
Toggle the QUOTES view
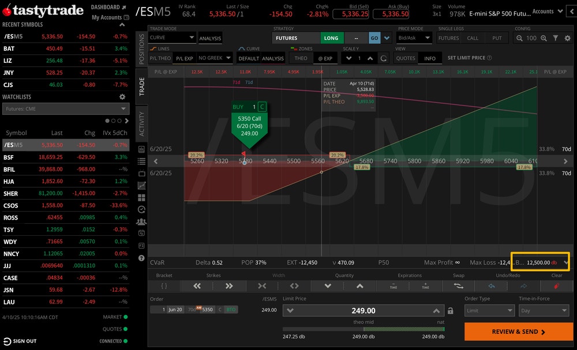coord(406,58)
